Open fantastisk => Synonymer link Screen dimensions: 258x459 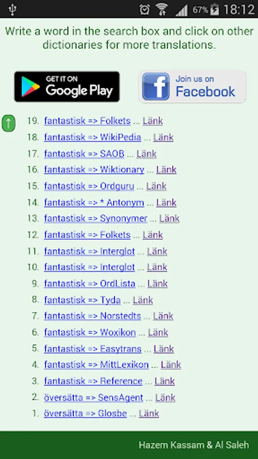pos(96,218)
